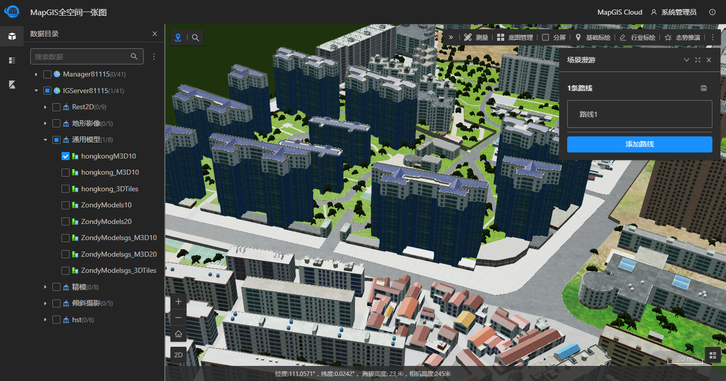
Task: Zoom out with the minus button
Action: [x=178, y=318]
